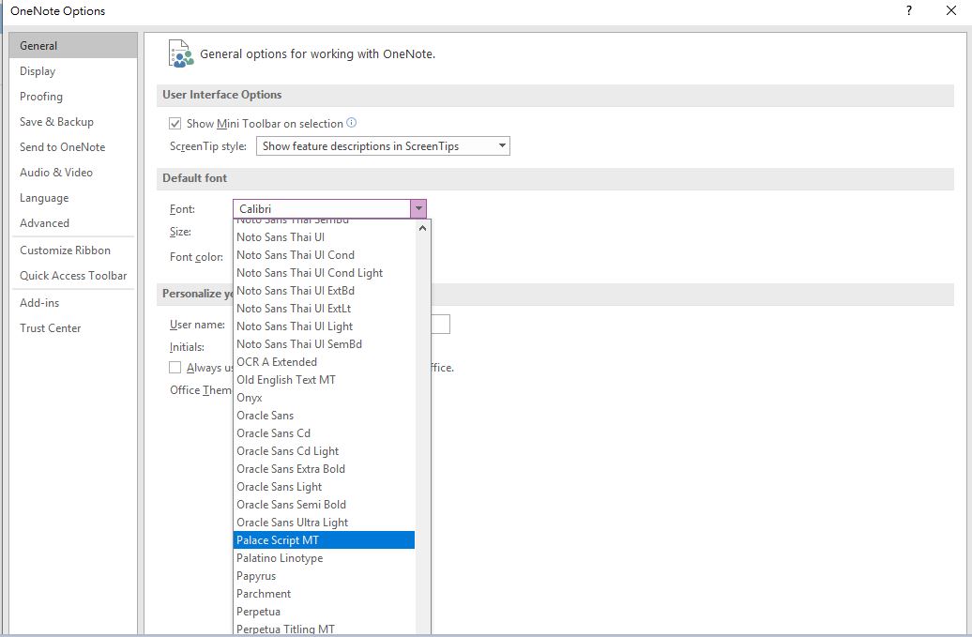972x637 pixels.
Task: Choose Papyrus font from the list
Action: coord(325,576)
